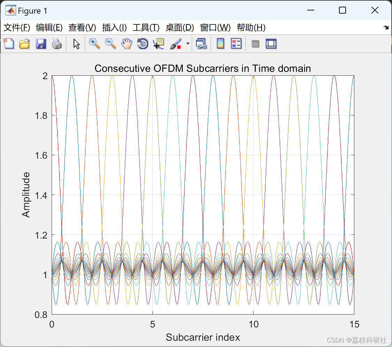Toggle the Link Plot feature
The width and height of the screenshot is (392, 347).
tap(202, 44)
